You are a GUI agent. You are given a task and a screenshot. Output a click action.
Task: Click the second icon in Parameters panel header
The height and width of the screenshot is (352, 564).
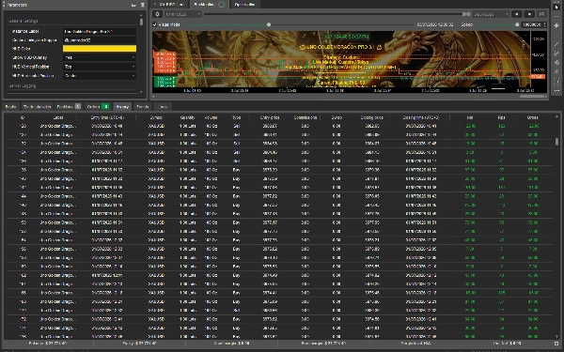pos(143,5)
